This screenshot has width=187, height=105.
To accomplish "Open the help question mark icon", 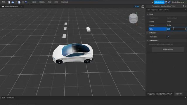I will (166, 2).
